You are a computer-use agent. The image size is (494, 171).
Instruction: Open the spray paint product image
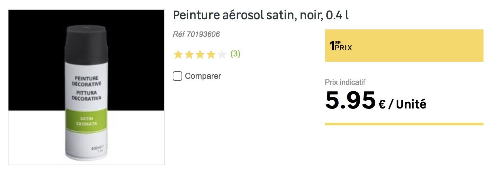click(x=86, y=87)
